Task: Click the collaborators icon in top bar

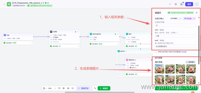Action: pos(181,4)
